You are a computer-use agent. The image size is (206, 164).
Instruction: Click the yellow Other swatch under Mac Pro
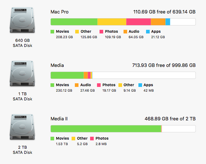pyautogui.click(x=77, y=32)
